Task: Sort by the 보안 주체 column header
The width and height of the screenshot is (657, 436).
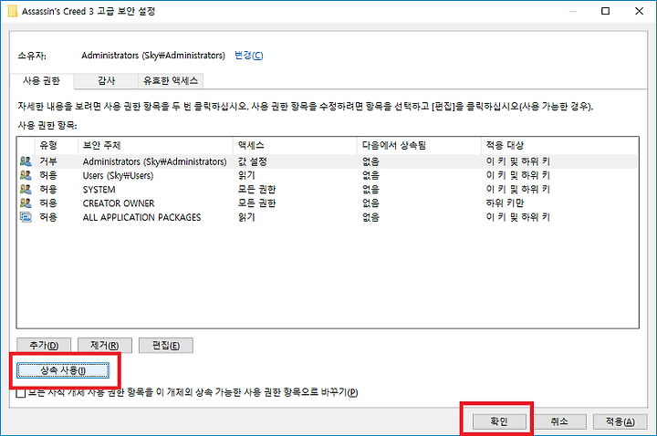Action: [x=155, y=145]
